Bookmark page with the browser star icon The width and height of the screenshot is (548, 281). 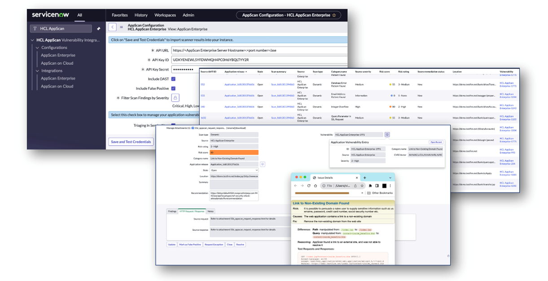[362, 186]
